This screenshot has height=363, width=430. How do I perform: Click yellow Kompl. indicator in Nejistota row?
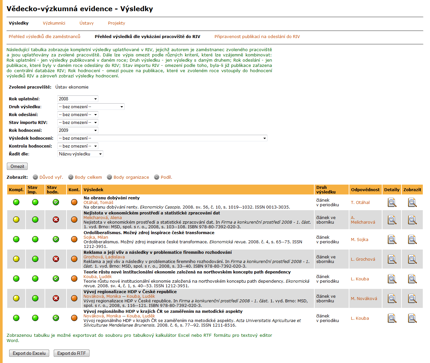click(16, 219)
